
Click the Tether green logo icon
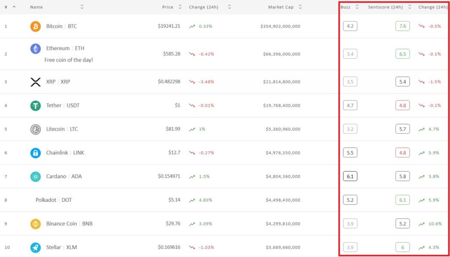tap(35, 106)
